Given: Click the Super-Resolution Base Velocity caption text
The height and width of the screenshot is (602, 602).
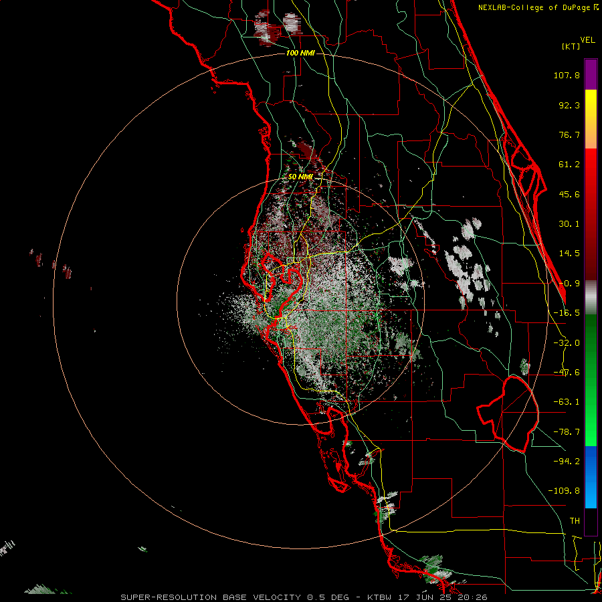Looking at the screenshot, I should [x=304, y=597].
